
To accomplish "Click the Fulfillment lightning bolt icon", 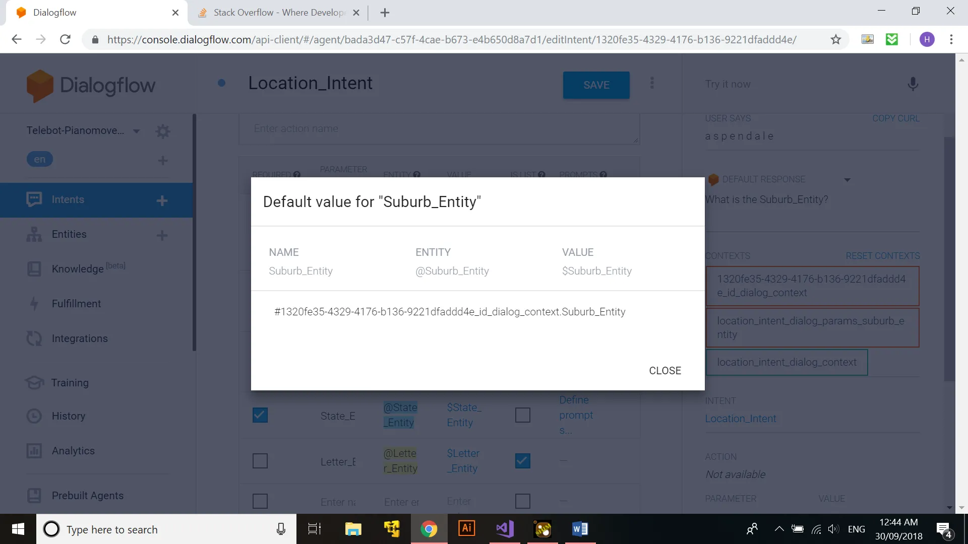I will [x=34, y=304].
